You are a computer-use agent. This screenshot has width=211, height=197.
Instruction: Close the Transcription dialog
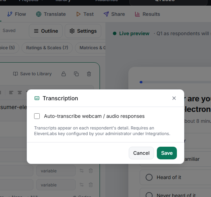(x=174, y=98)
